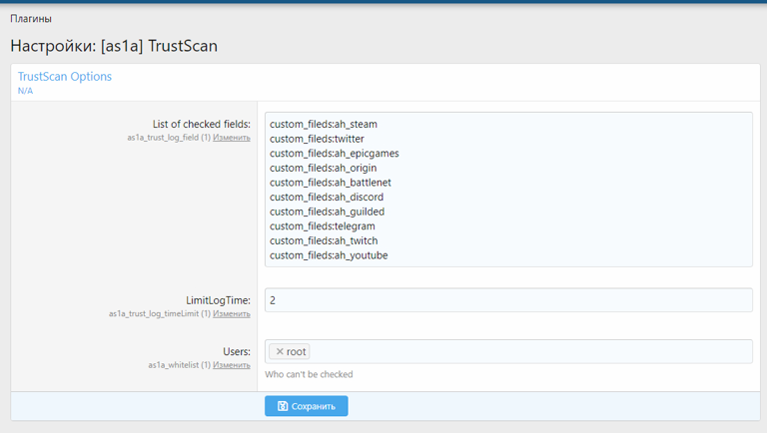Viewport: 767px width, 433px height.
Task: Click blank space below list in textarea
Action: pos(507,263)
